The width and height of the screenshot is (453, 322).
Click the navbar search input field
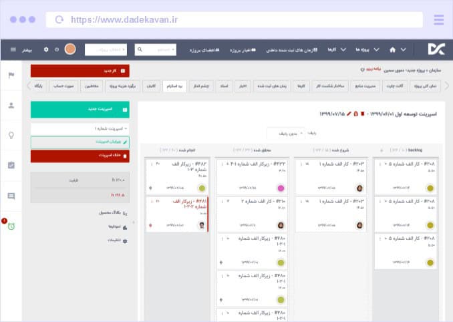click(x=156, y=49)
